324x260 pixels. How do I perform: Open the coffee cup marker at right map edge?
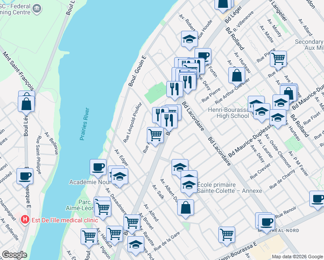(317, 201)
